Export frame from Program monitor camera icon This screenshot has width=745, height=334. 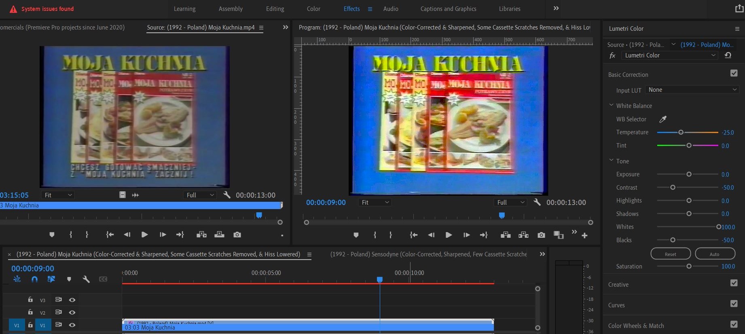tap(541, 235)
